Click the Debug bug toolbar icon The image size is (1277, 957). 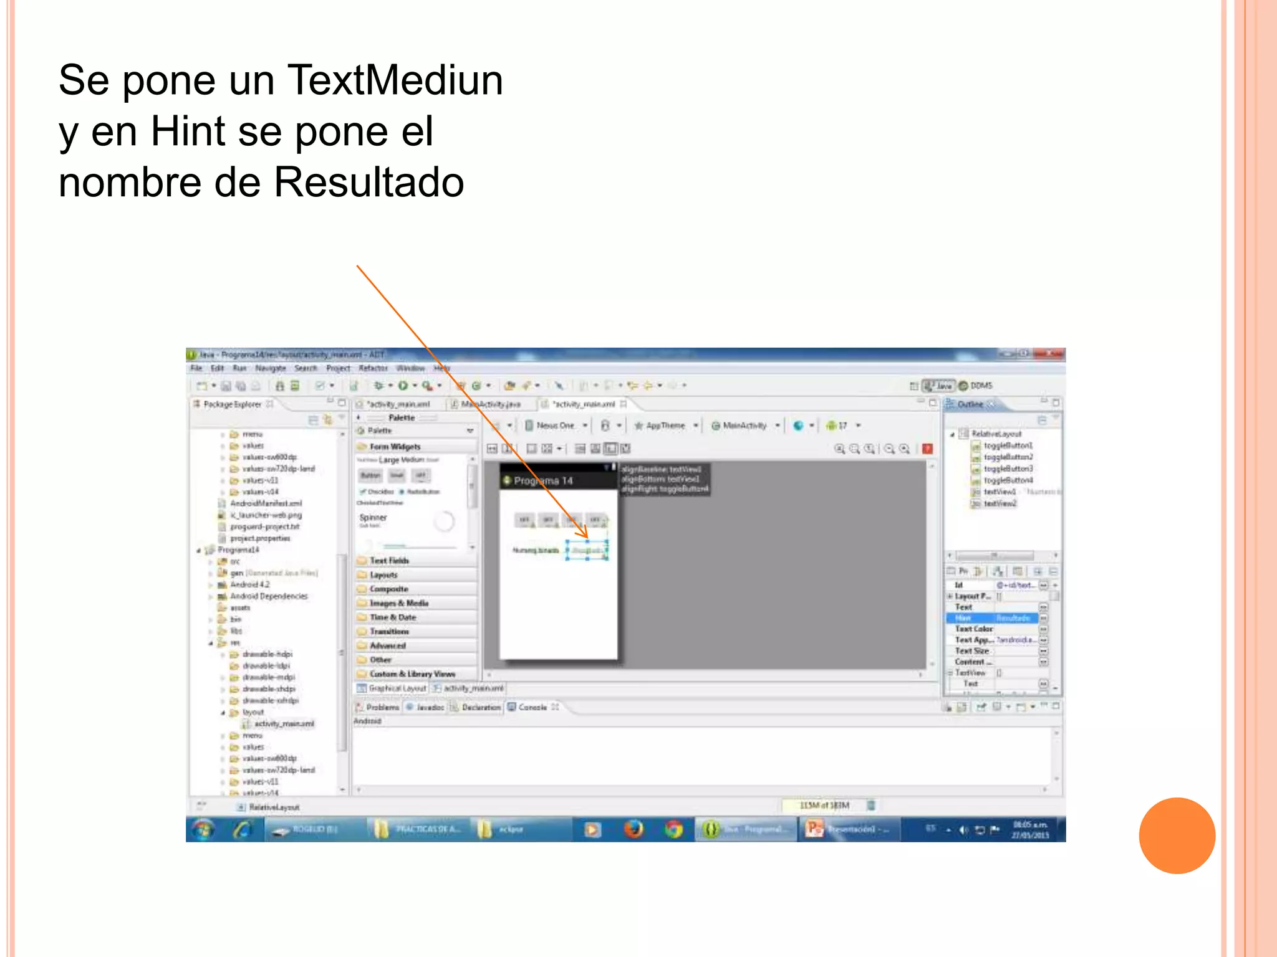(x=378, y=386)
